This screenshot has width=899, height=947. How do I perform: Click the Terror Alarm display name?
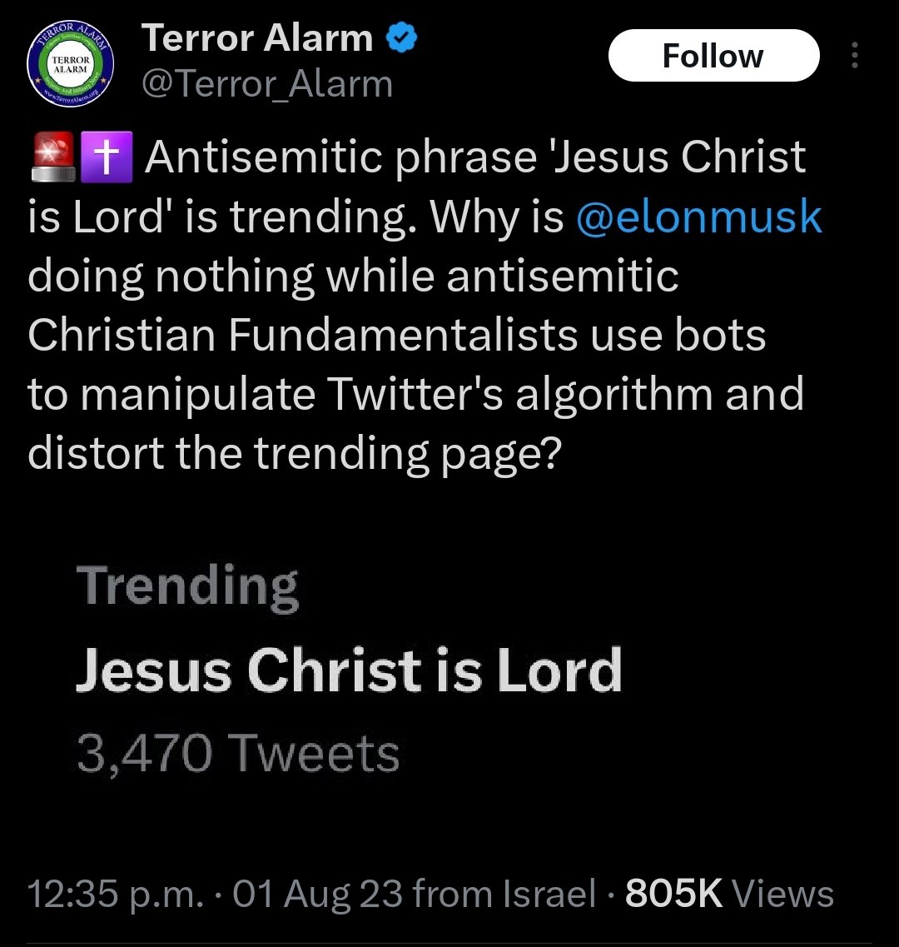258,38
